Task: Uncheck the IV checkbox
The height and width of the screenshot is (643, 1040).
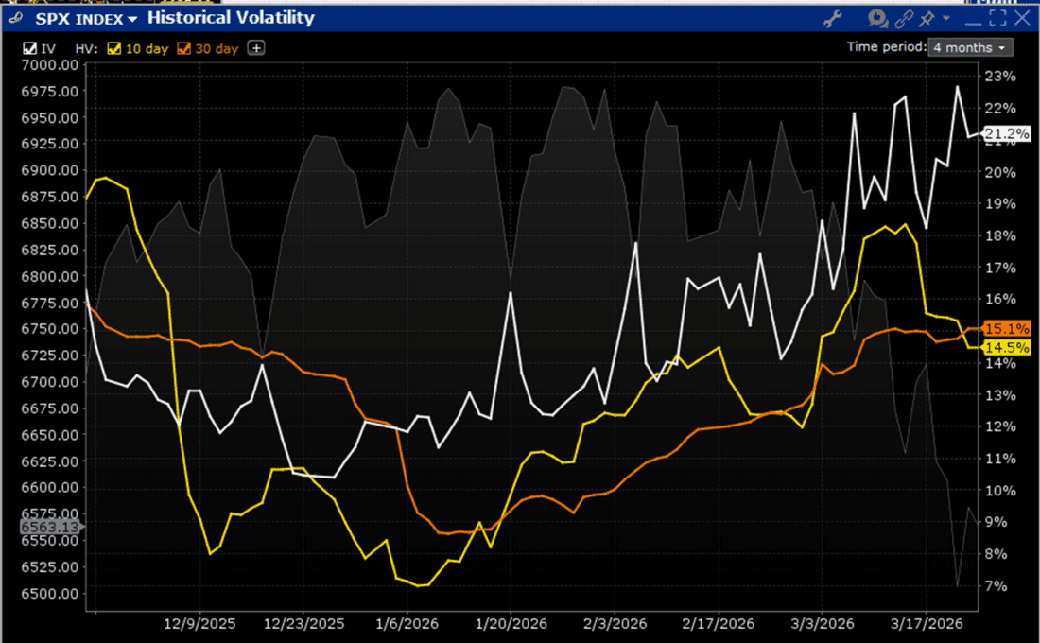Action: [28, 48]
